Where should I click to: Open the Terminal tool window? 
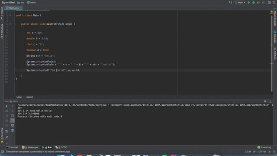point(12,147)
